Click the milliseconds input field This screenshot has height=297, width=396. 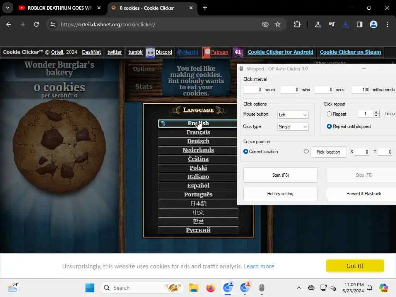[x=361, y=90]
